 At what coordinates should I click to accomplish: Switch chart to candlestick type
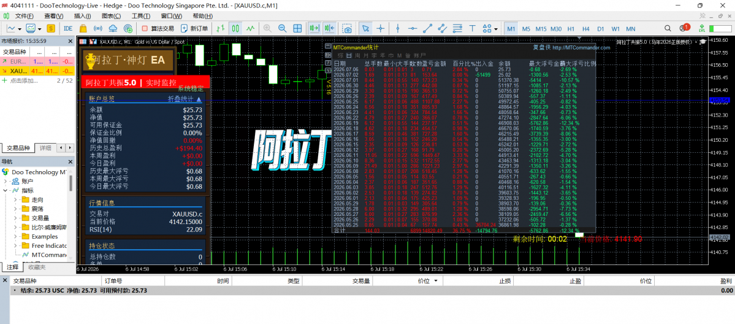point(236,28)
